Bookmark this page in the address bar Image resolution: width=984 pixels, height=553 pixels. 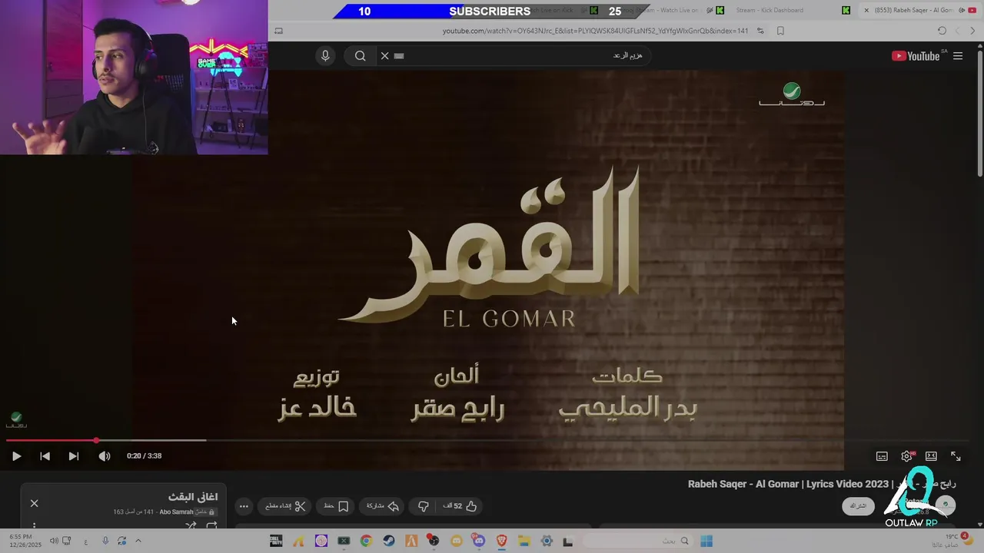click(x=780, y=31)
